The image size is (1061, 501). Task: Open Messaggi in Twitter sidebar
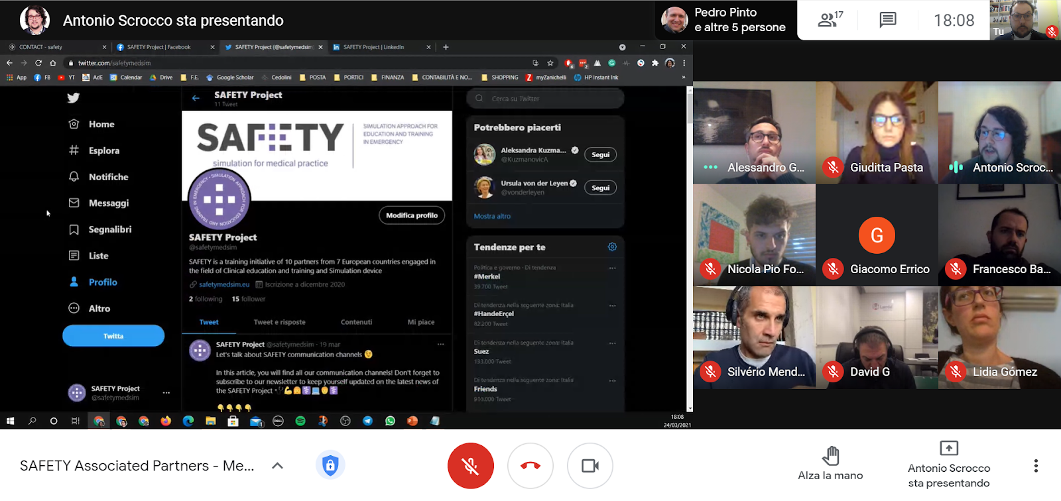(99, 203)
